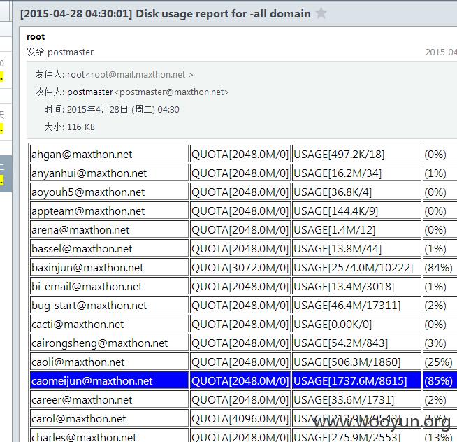Click USAGE[1.4M/12] cell

[357, 229]
